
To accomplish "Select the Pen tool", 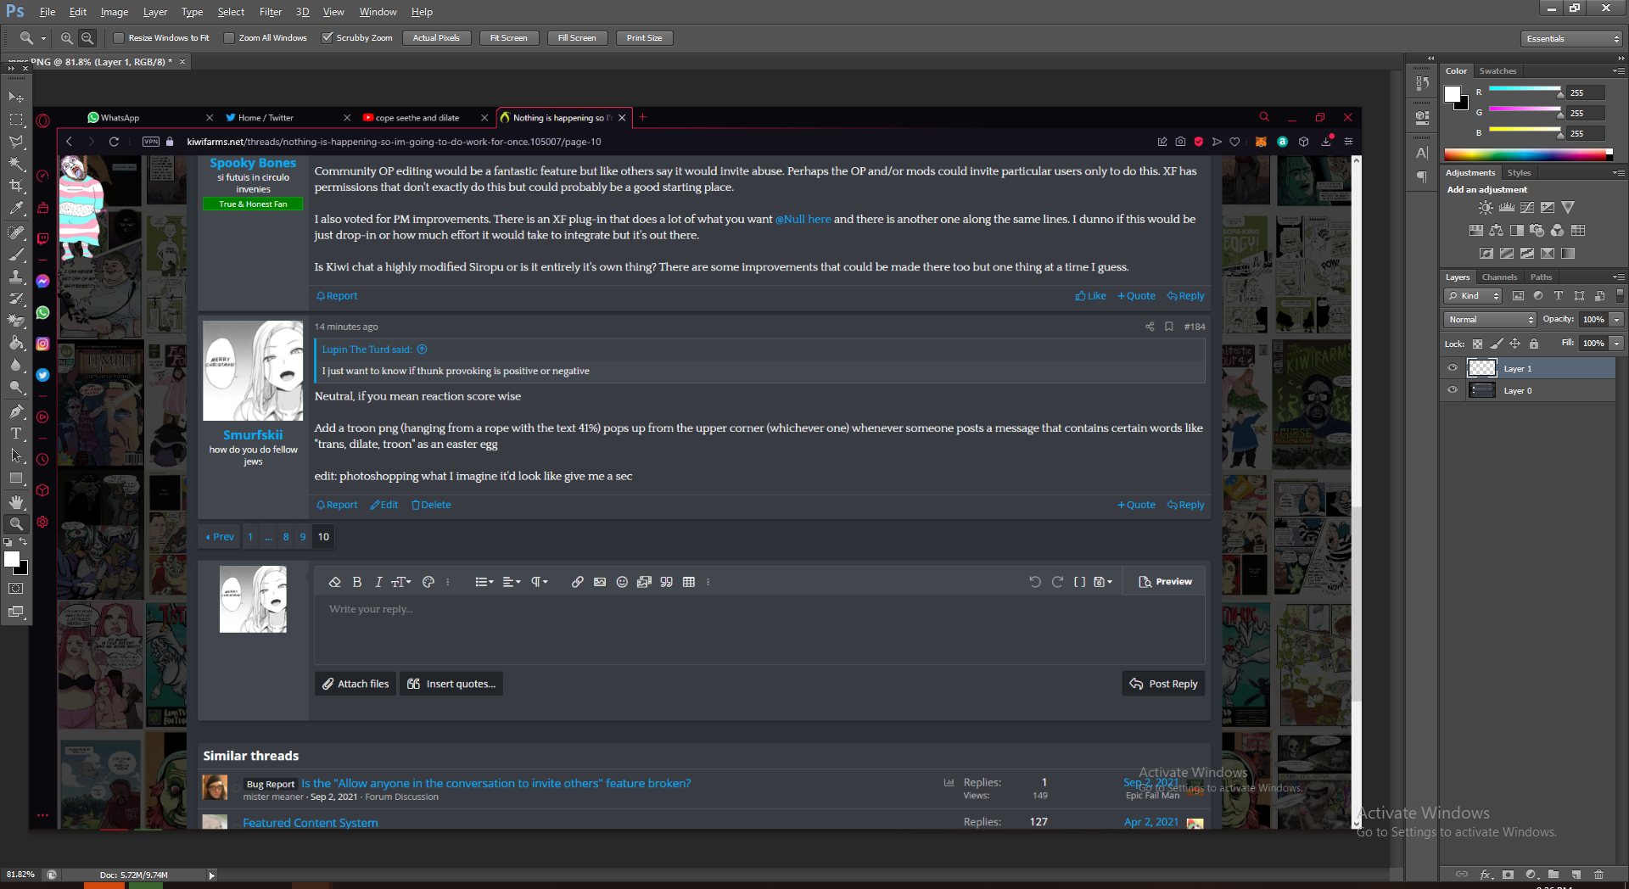I will pyautogui.click(x=16, y=411).
